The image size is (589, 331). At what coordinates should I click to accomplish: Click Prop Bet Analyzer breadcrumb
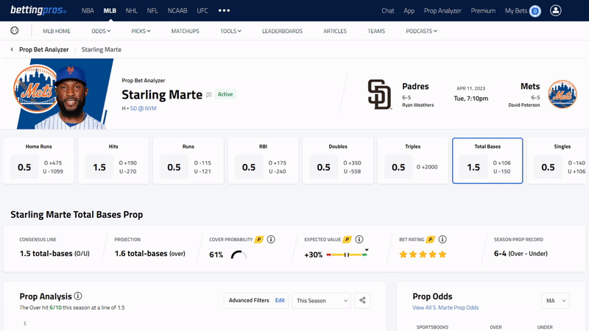coord(44,49)
